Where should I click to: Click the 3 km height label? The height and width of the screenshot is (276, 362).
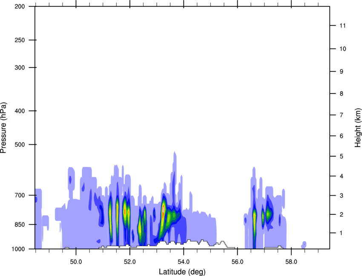[342, 195]
